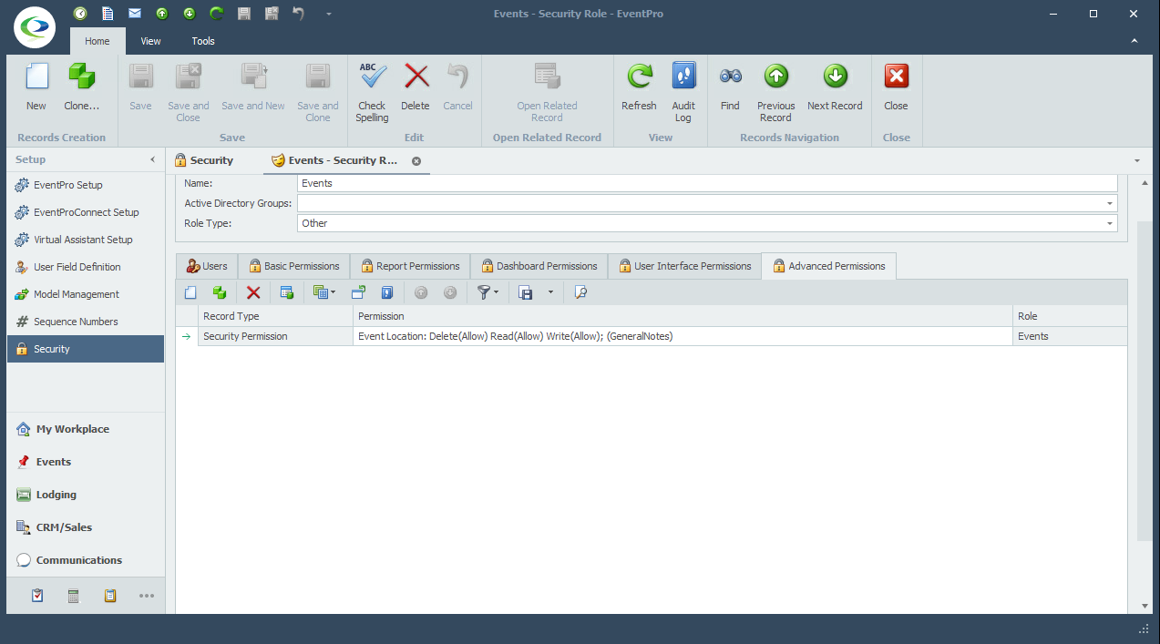
Task: Click the green down-arrow in the quick access toolbar
Action: [x=190, y=14]
